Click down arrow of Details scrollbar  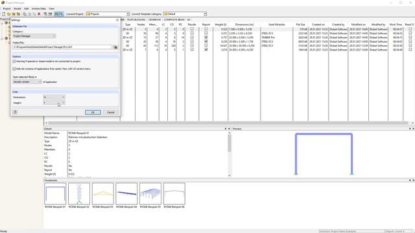click(229, 175)
